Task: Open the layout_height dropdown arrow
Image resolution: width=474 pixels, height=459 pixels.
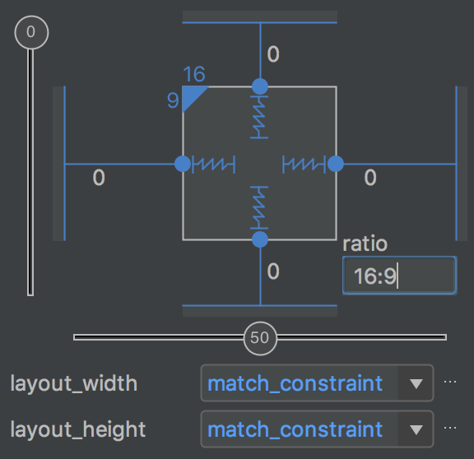Action: [x=416, y=429]
